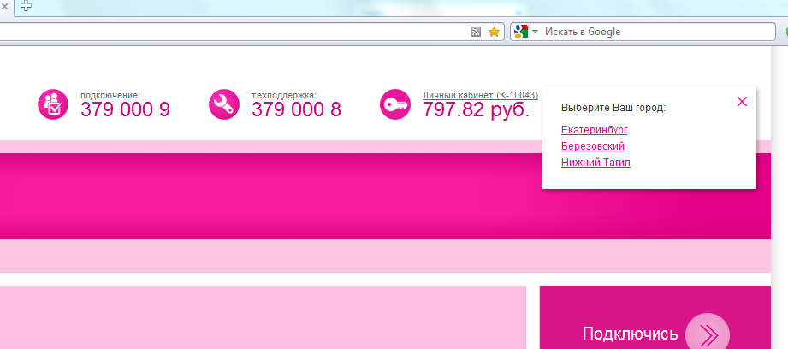The width and height of the screenshot is (788, 349).
Task: Click the Google search engine icon
Action: [521, 32]
